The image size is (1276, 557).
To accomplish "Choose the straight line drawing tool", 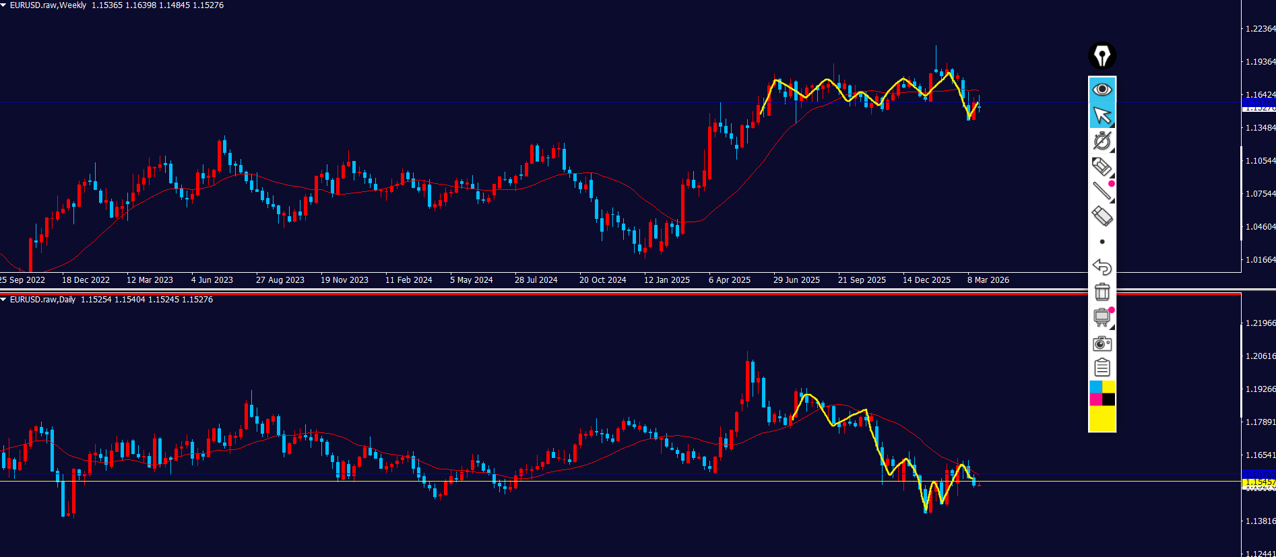I will 1102,191.
